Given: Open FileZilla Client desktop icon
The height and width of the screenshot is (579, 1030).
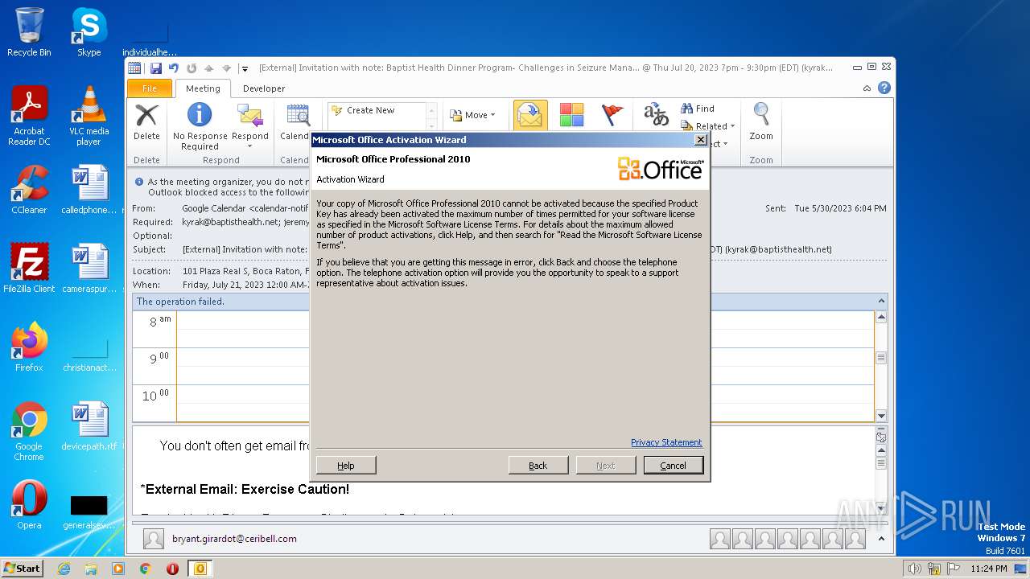Looking at the screenshot, I should 29,268.
